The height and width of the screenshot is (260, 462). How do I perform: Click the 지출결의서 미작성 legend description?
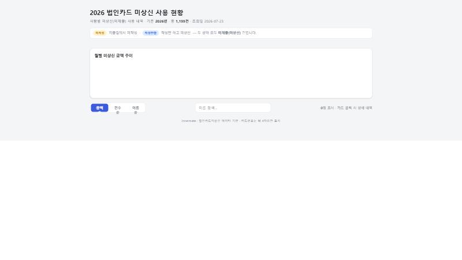click(123, 33)
